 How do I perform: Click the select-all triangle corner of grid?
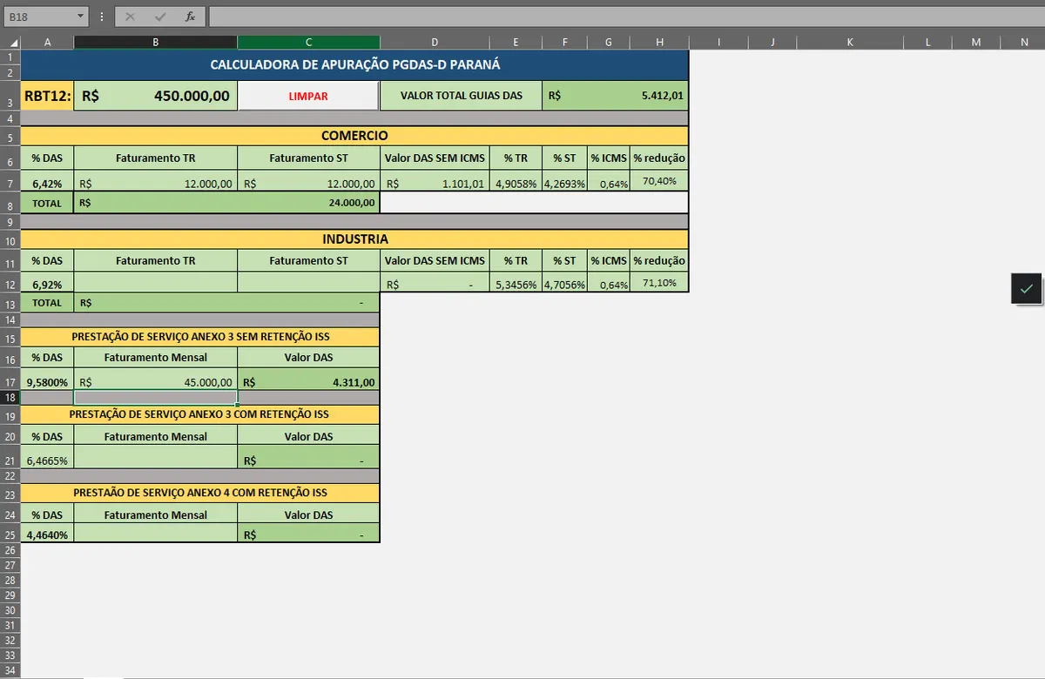coord(10,42)
